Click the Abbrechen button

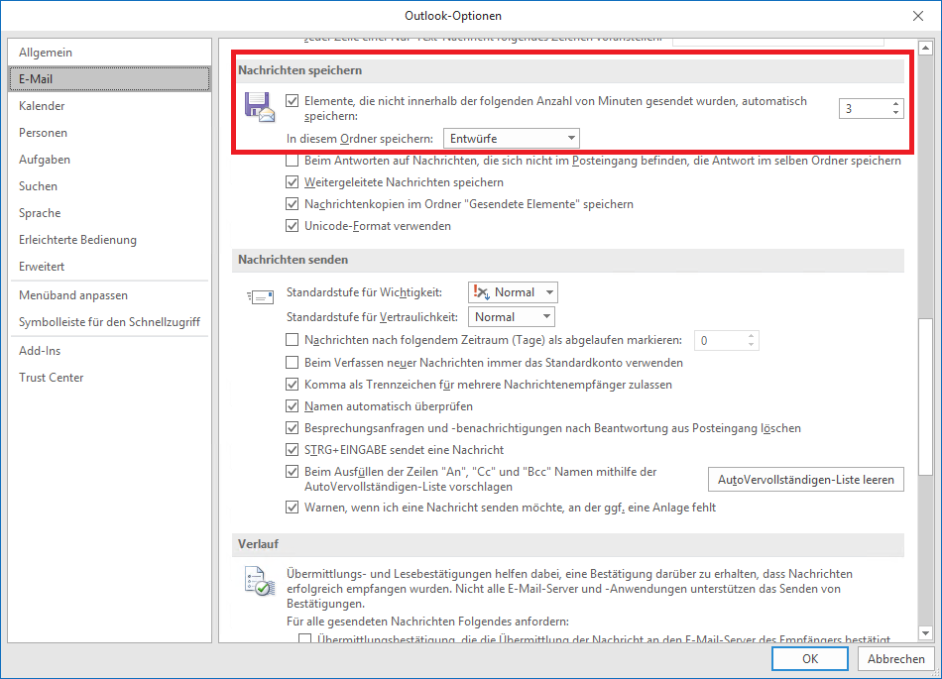tap(895, 658)
